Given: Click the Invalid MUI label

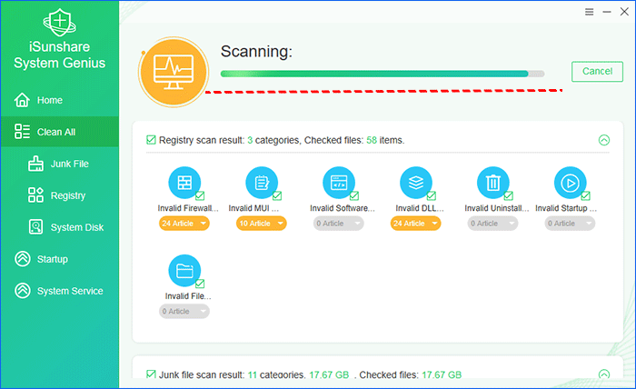Looking at the screenshot, I should click(x=253, y=208).
